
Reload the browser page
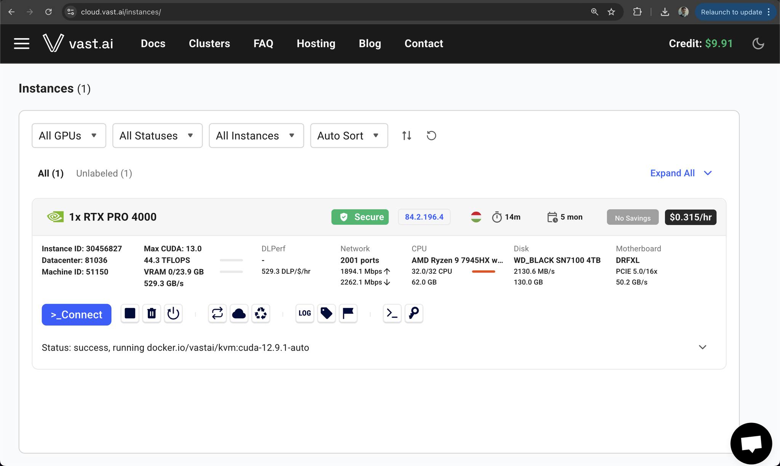[48, 12]
